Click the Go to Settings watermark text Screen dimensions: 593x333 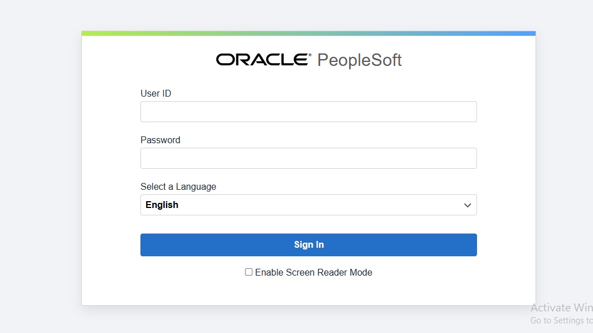tap(561, 320)
